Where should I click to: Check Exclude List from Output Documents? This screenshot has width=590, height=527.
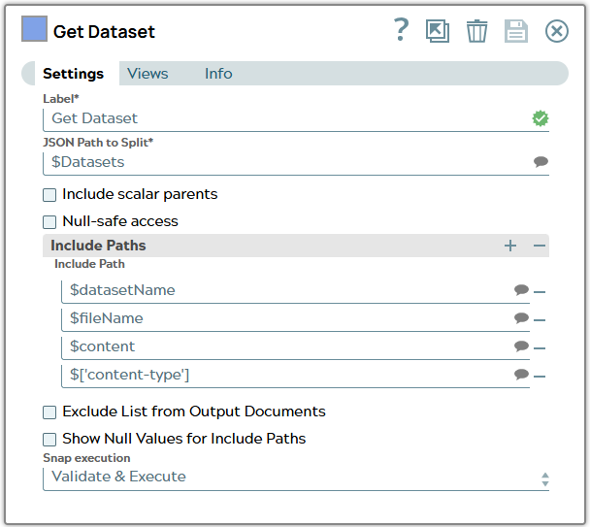point(49,412)
